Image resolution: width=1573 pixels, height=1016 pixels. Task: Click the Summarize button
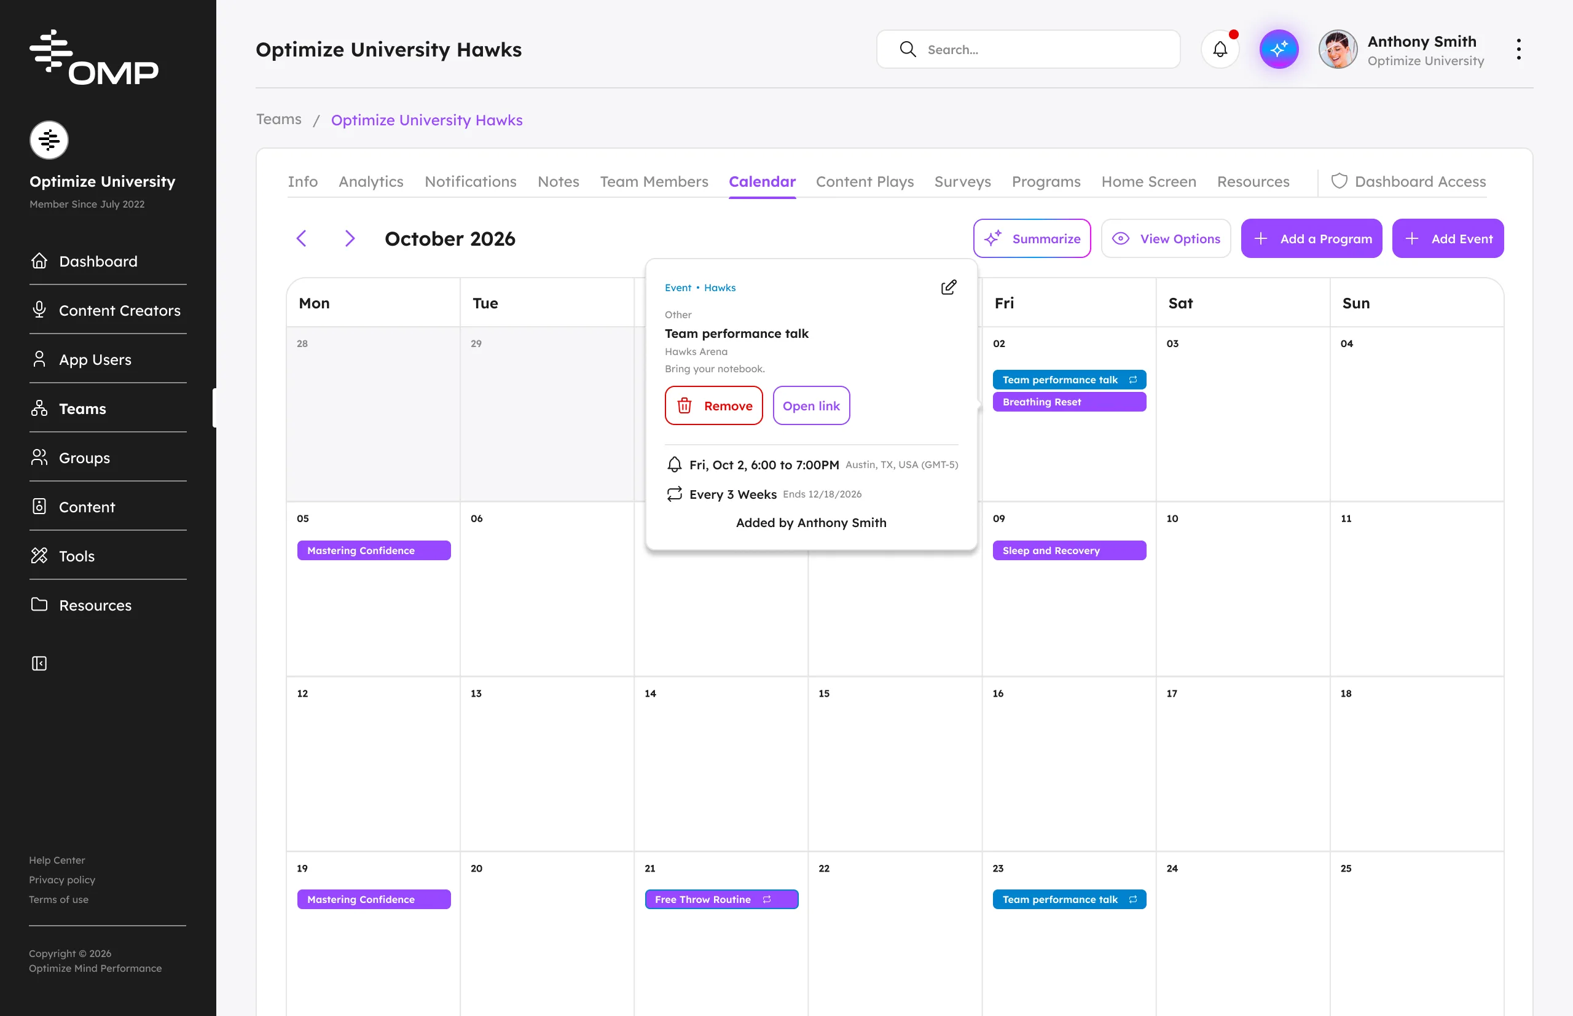pyautogui.click(x=1032, y=238)
